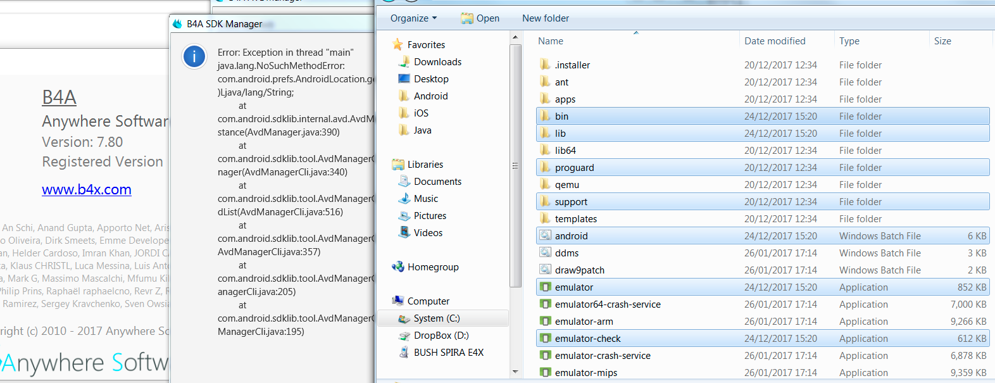This screenshot has width=995, height=383.
Task: Click the templates folder icon
Action: pyautogui.click(x=545, y=218)
